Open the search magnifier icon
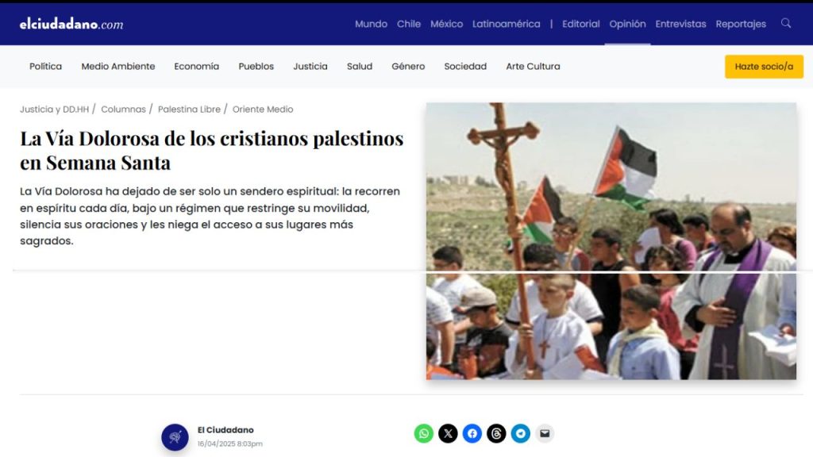 pyautogui.click(x=785, y=23)
